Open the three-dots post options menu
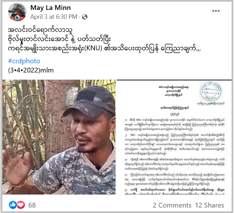The width and height of the screenshot is (234, 213). (x=216, y=11)
